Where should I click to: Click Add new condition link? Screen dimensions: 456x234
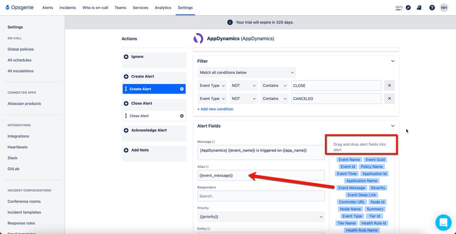(215, 109)
